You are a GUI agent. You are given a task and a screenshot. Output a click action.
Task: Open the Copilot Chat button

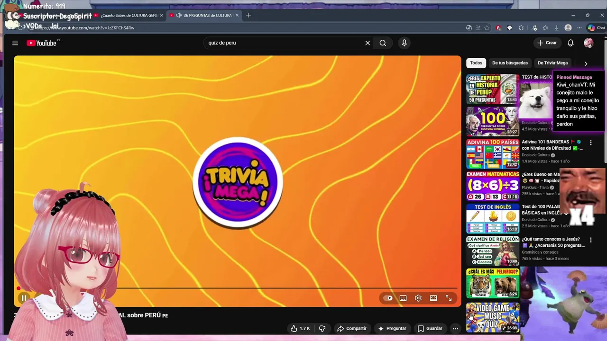coord(596,28)
